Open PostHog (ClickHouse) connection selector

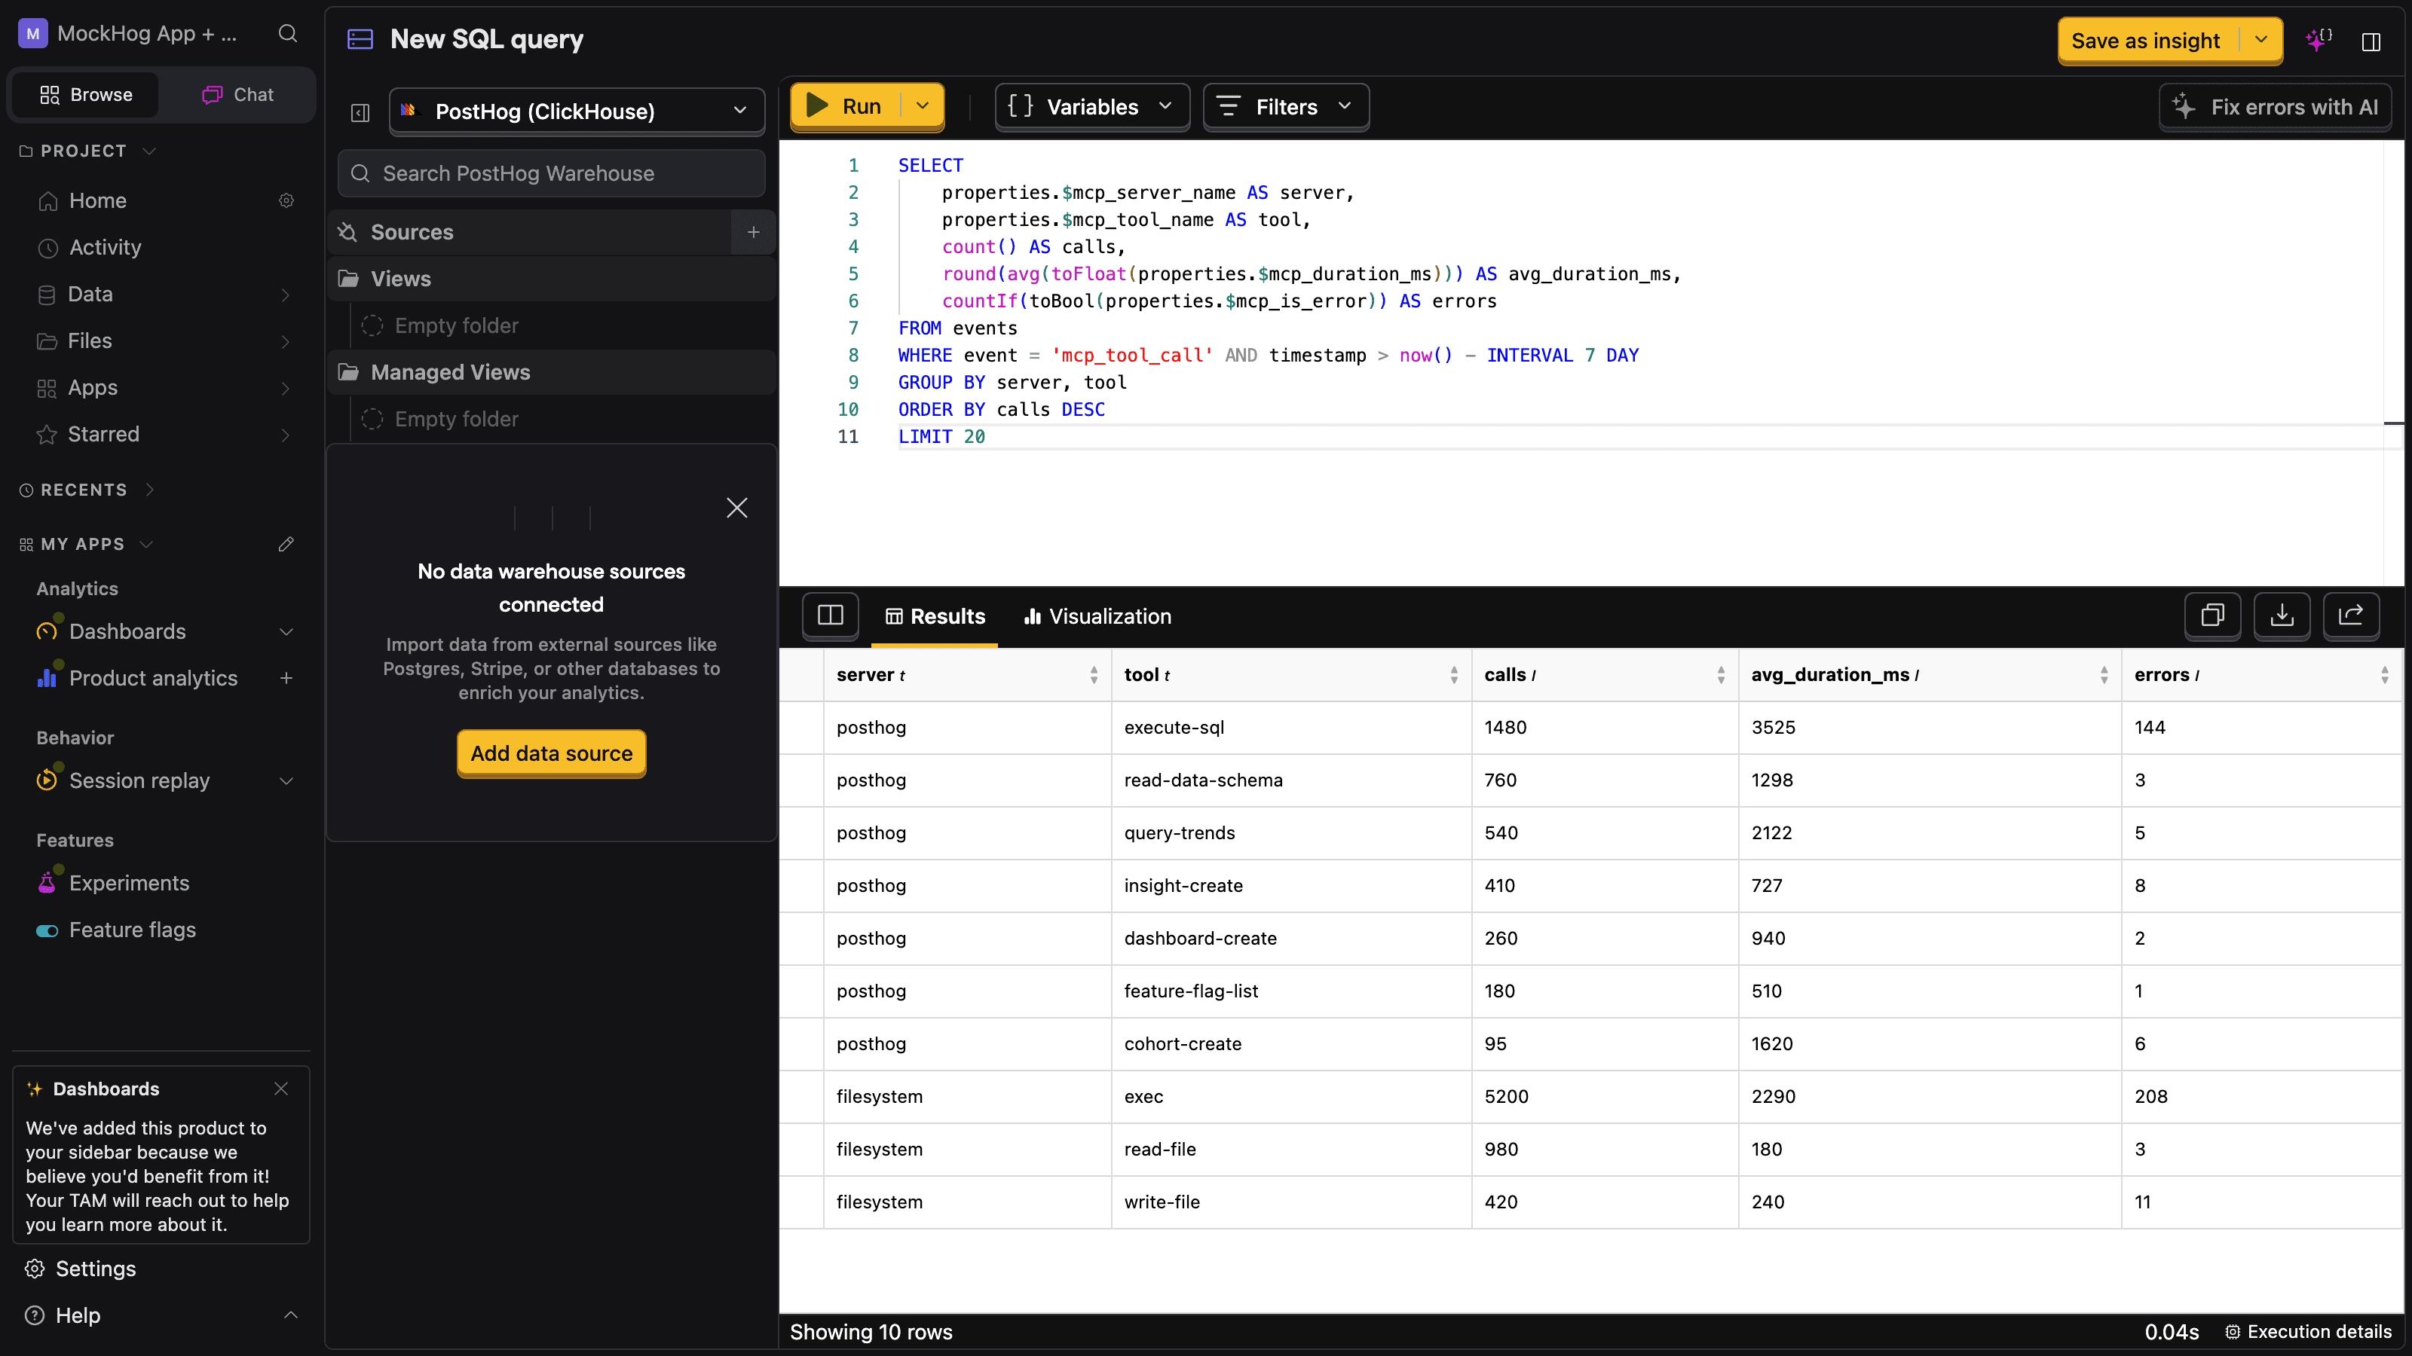[x=577, y=111]
